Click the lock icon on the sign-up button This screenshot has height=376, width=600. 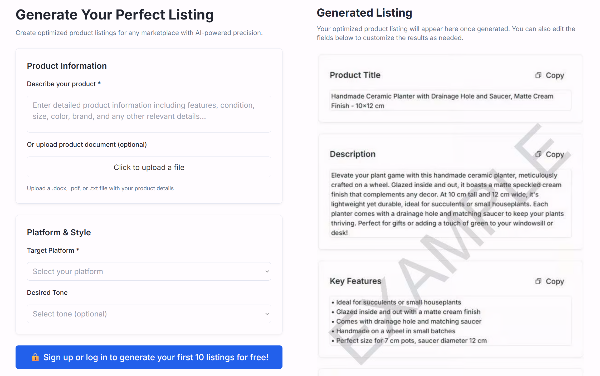(x=35, y=357)
